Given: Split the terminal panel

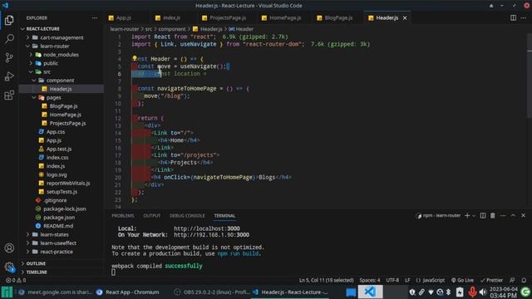Looking at the screenshot, I should (482, 216).
